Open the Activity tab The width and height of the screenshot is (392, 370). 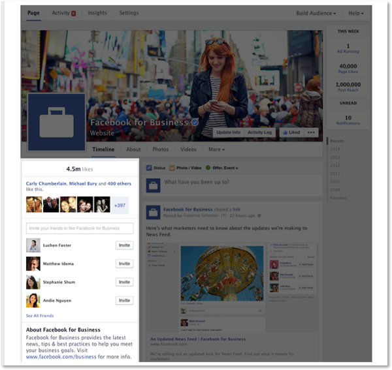(x=61, y=13)
